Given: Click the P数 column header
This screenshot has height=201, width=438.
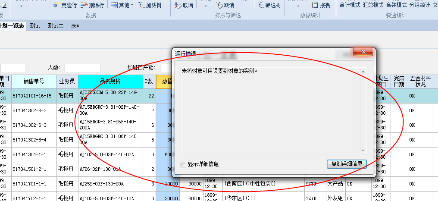Looking at the screenshot, I should [149, 82].
